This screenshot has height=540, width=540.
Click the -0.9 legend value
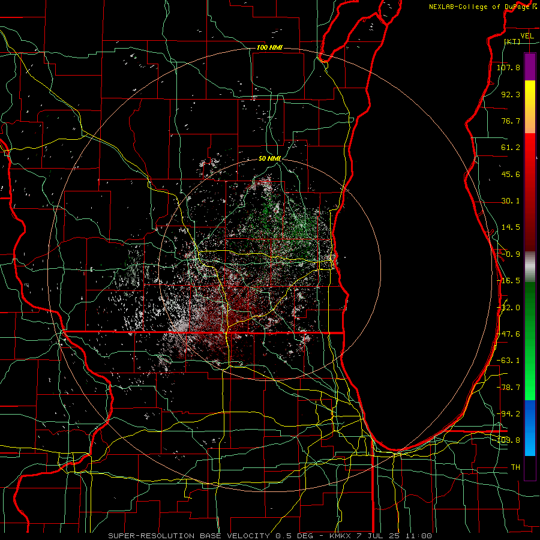coord(511,254)
